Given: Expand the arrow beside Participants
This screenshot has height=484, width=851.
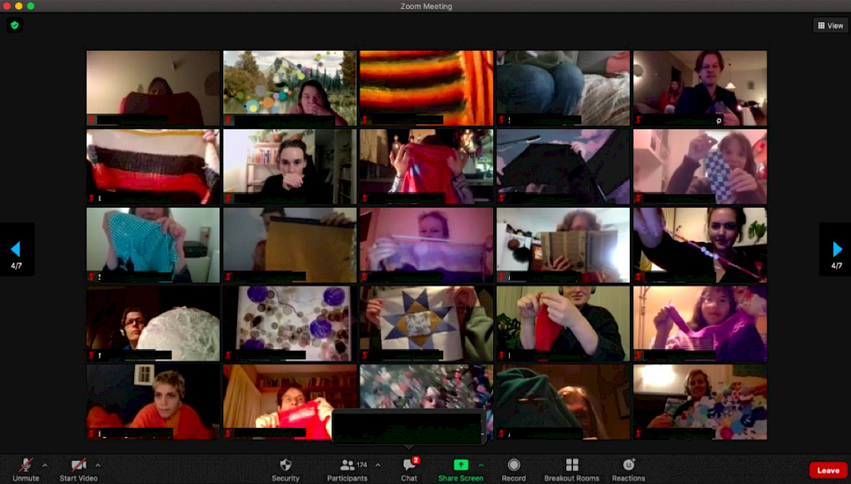Looking at the screenshot, I should [x=377, y=465].
